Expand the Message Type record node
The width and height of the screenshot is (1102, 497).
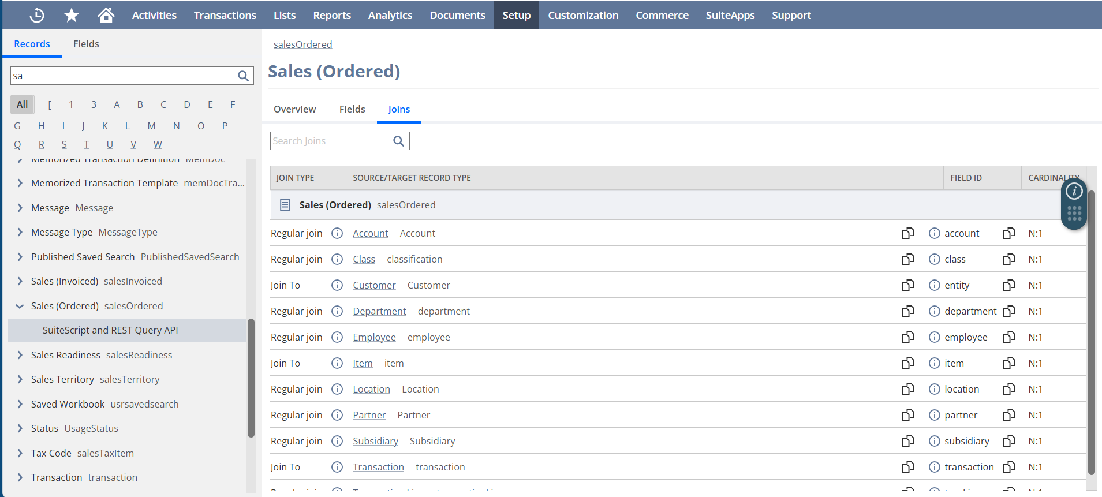click(x=20, y=232)
